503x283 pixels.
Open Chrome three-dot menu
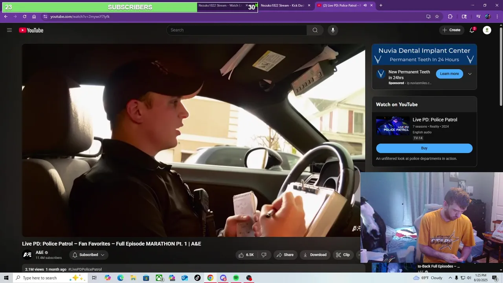[497, 17]
